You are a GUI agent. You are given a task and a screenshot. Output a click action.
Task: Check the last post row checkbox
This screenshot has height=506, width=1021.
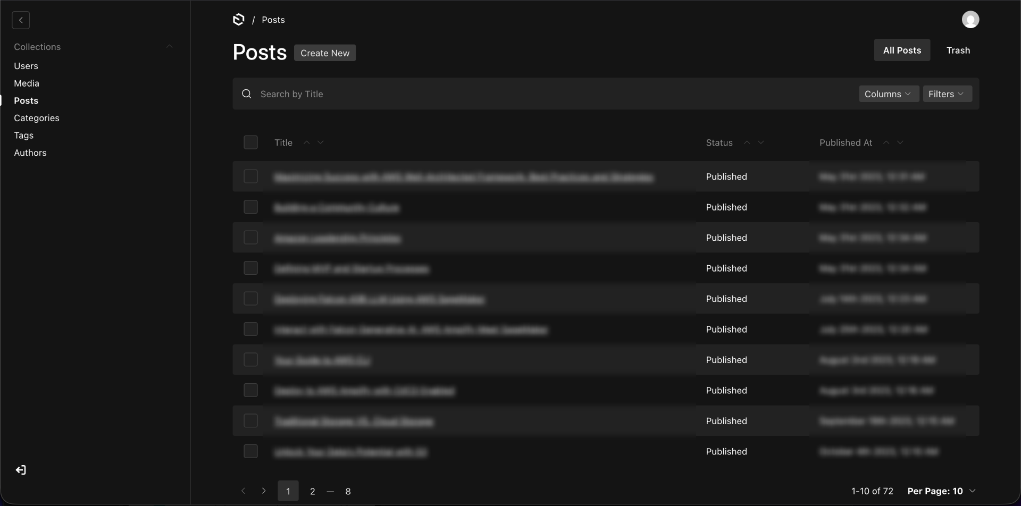[x=250, y=451]
